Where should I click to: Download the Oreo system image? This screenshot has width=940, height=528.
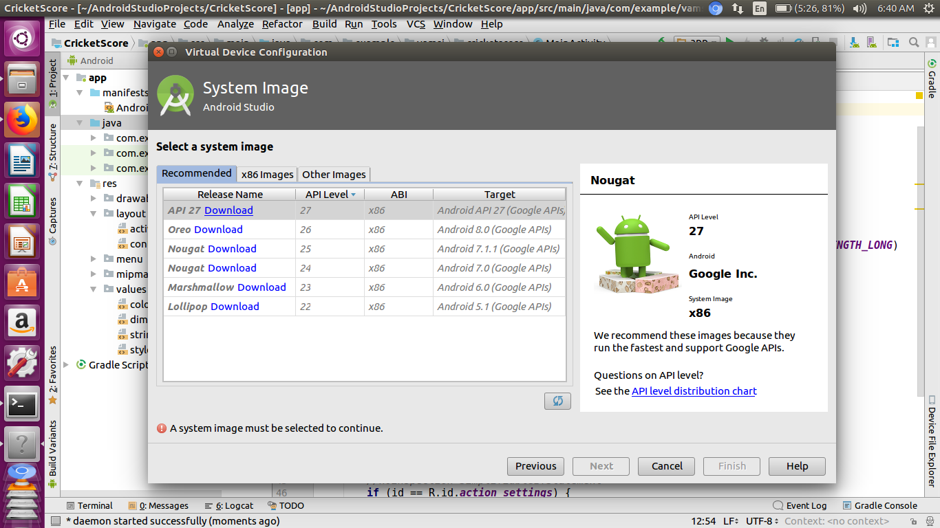(x=218, y=230)
